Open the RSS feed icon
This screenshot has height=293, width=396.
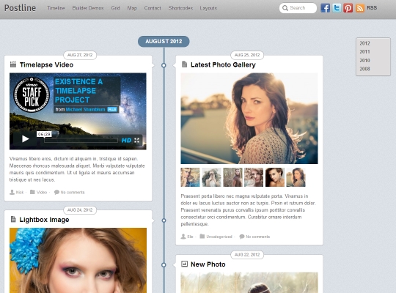360,8
